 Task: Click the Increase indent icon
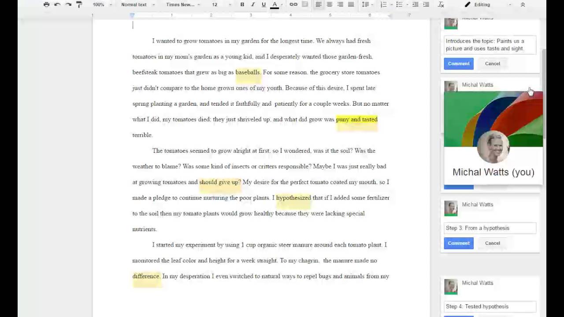[x=426, y=4]
